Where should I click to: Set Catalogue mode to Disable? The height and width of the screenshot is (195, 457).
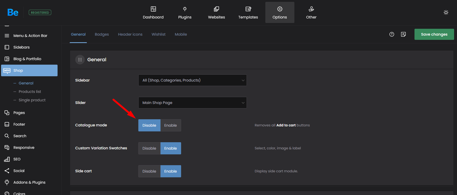pyautogui.click(x=149, y=125)
